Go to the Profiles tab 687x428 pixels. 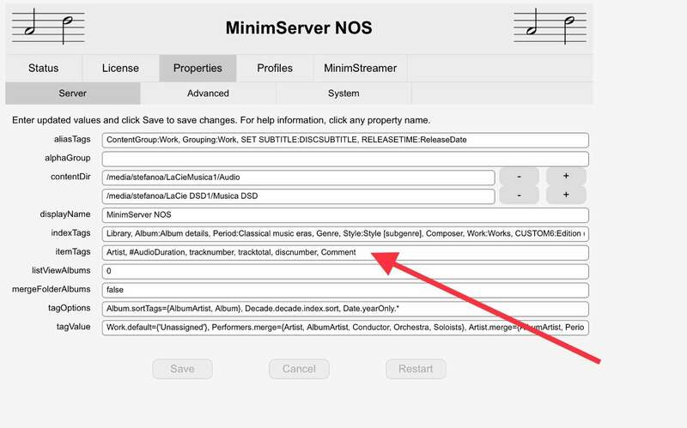(x=274, y=68)
